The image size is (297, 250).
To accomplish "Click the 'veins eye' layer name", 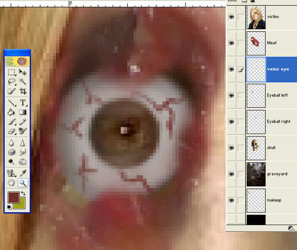I will 278,69.
